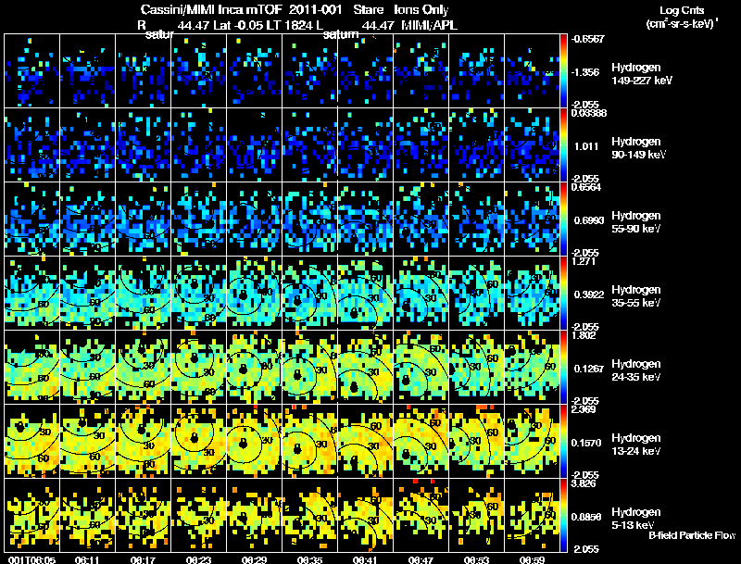Click the '06:53' time axis label
741x564 pixels.
point(476,559)
